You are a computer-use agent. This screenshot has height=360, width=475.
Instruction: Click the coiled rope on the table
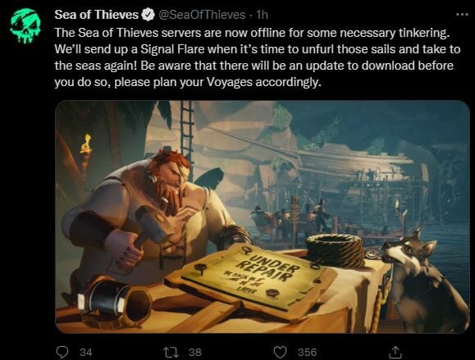click(336, 250)
